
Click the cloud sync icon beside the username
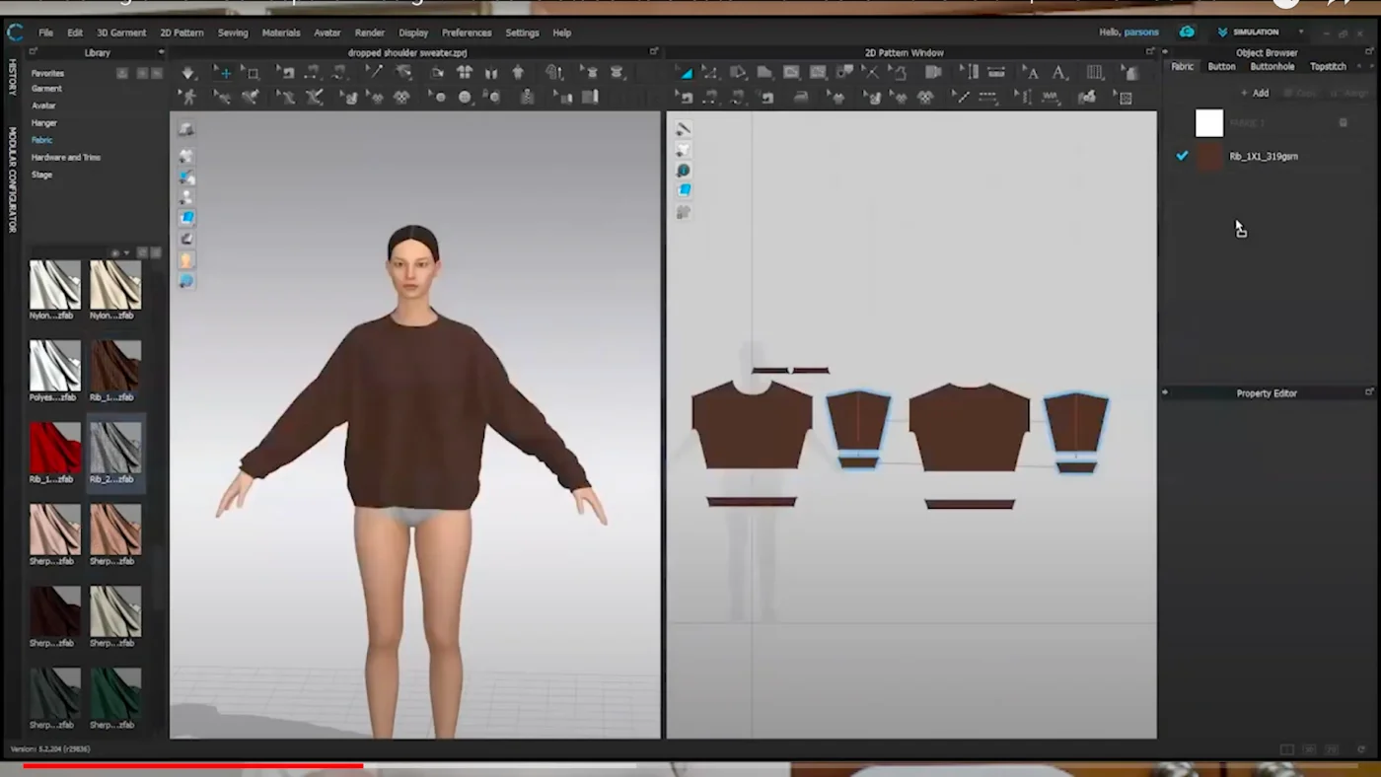1187,32
